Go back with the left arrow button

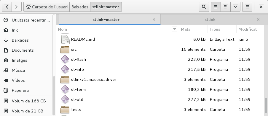[7, 7]
